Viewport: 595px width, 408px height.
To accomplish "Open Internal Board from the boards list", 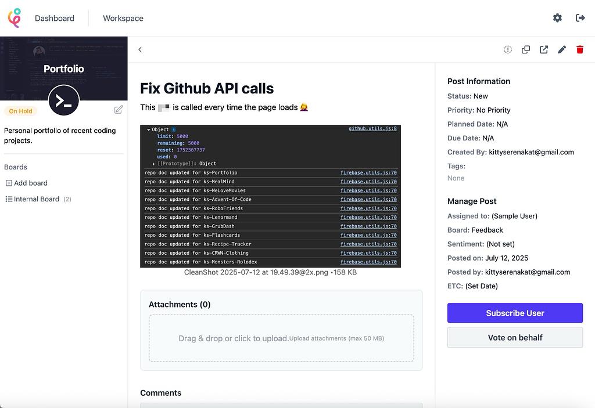I will pos(37,199).
